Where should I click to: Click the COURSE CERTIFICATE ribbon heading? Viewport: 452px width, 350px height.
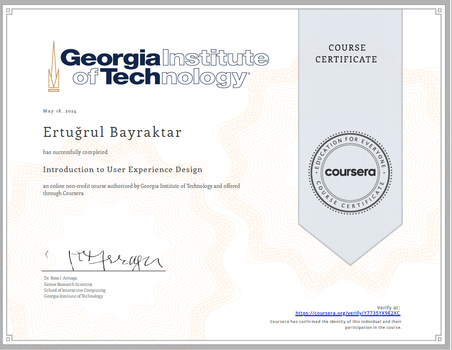pos(346,53)
